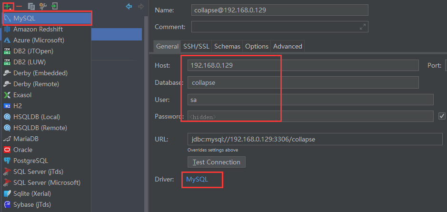This screenshot has width=447, height=212.
Task: Expand the Comment field arrows icon
Action: [x=363, y=27]
